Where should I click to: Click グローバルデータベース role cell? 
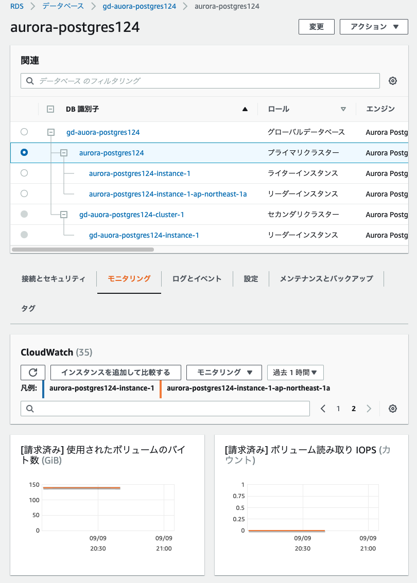click(306, 132)
